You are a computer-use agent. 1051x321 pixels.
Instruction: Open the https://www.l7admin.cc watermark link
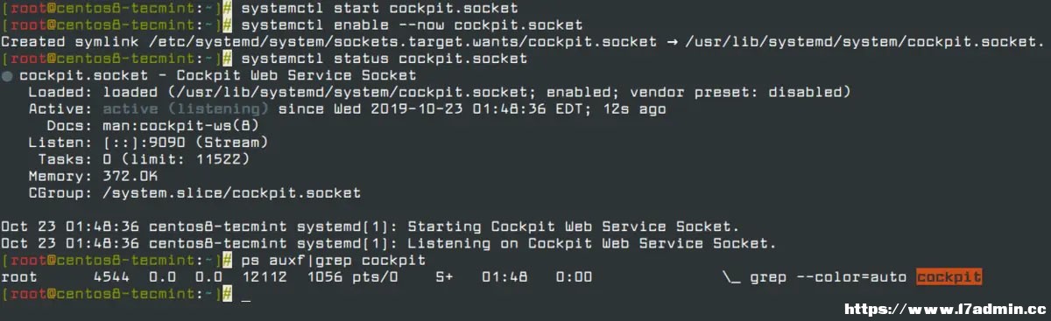[943, 309]
